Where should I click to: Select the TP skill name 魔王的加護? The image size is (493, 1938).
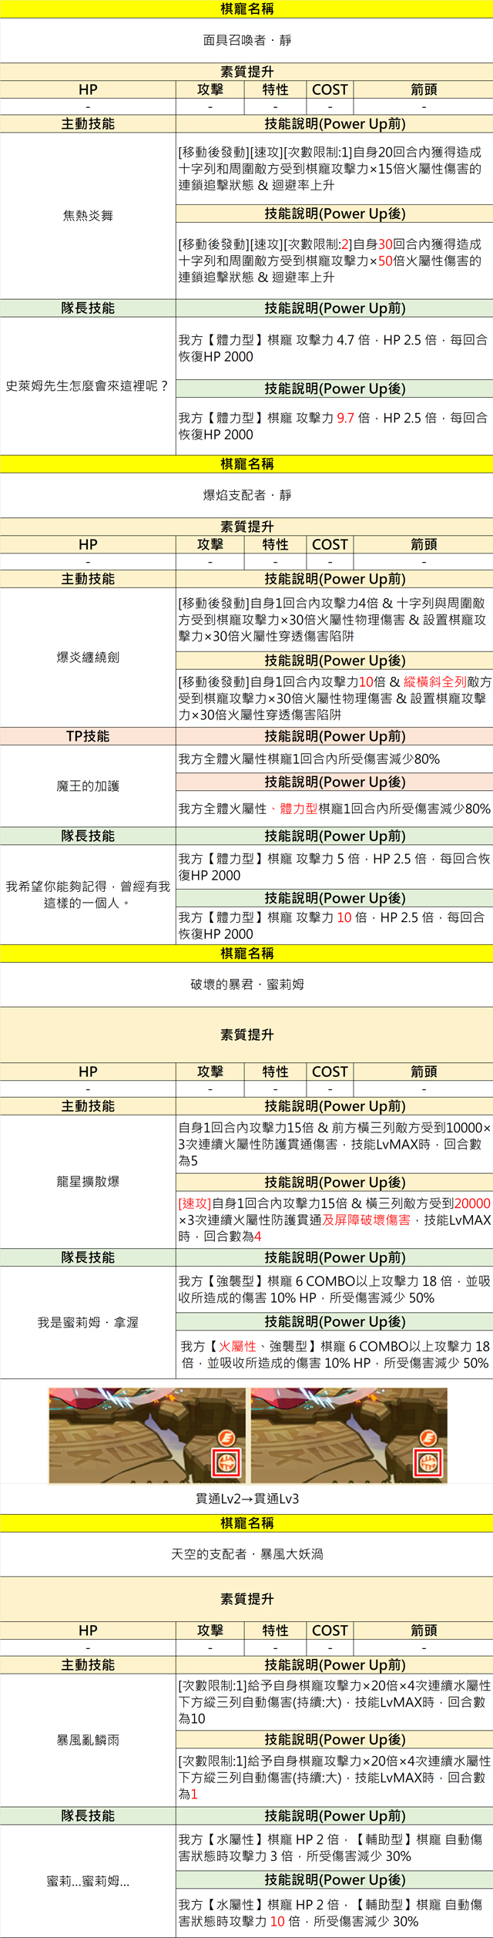point(88,786)
